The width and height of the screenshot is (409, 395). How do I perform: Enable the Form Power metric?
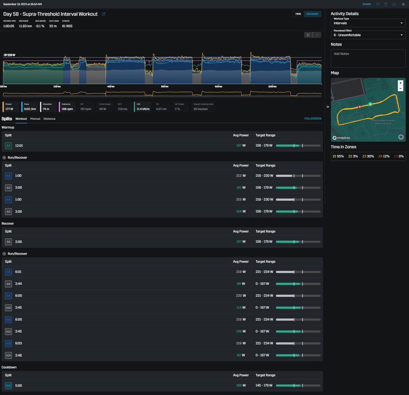[105, 107]
